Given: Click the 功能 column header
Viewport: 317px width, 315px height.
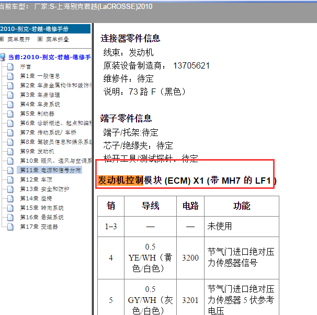Looking at the screenshot, I should tap(242, 206).
